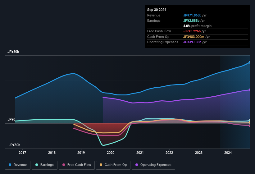Toggle the Revenue legend button
This screenshot has height=174, width=255.
[18, 165]
